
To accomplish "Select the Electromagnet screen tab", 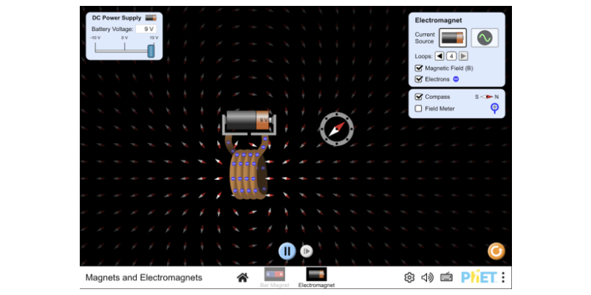I will tap(316, 277).
